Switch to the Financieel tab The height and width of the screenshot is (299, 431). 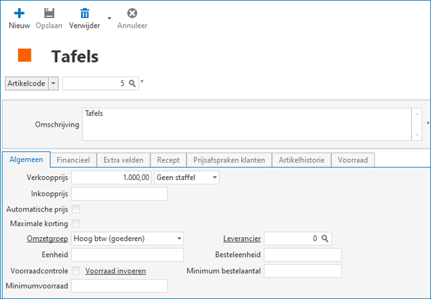point(73,160)
